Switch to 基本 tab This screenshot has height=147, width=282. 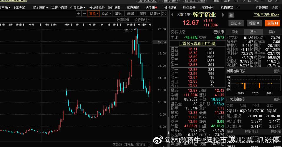click(x=253, y=32)
